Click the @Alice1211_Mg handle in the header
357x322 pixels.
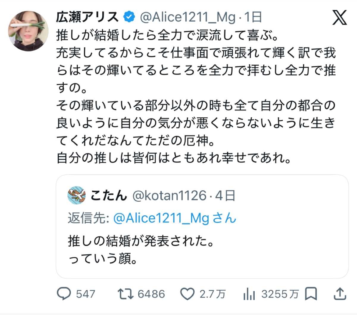pos(187,17)
